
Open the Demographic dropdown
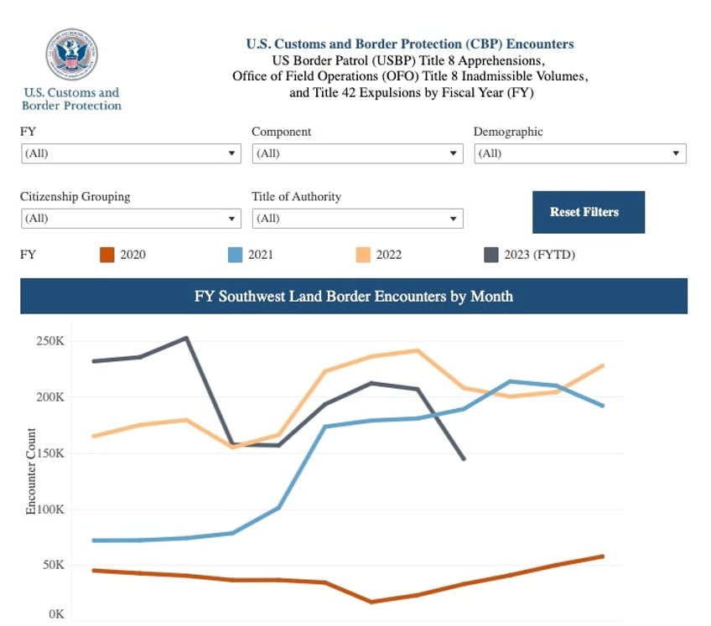(x=579, y=154)
